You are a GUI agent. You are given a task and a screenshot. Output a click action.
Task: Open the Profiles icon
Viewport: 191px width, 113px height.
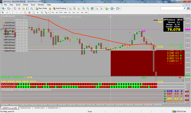pyautogui.click(x=8, y=9)
